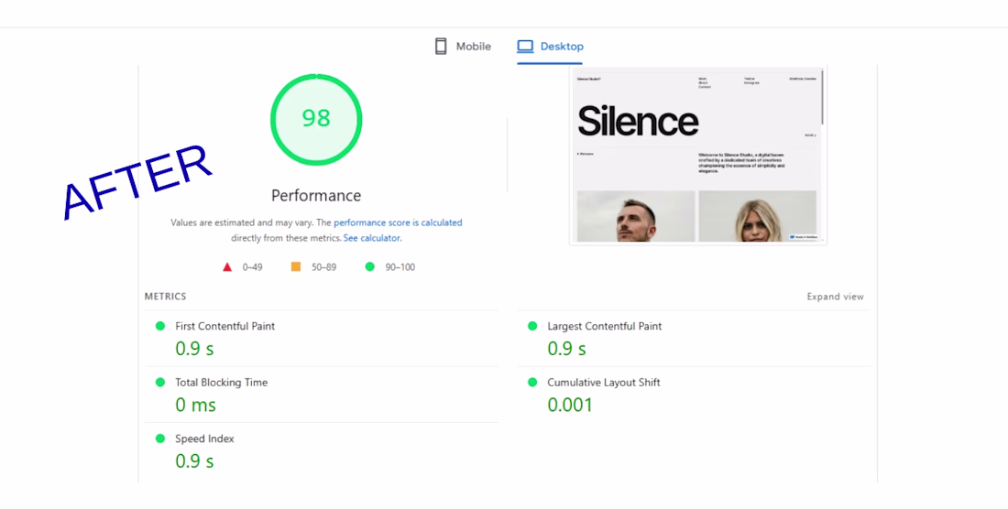1008x509 pixels.
Task: Switch to the Mobile tab
Action: [x=464, y=47]
